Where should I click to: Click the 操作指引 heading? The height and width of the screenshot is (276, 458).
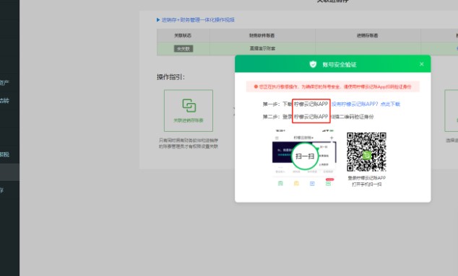(x=170, y=77)
